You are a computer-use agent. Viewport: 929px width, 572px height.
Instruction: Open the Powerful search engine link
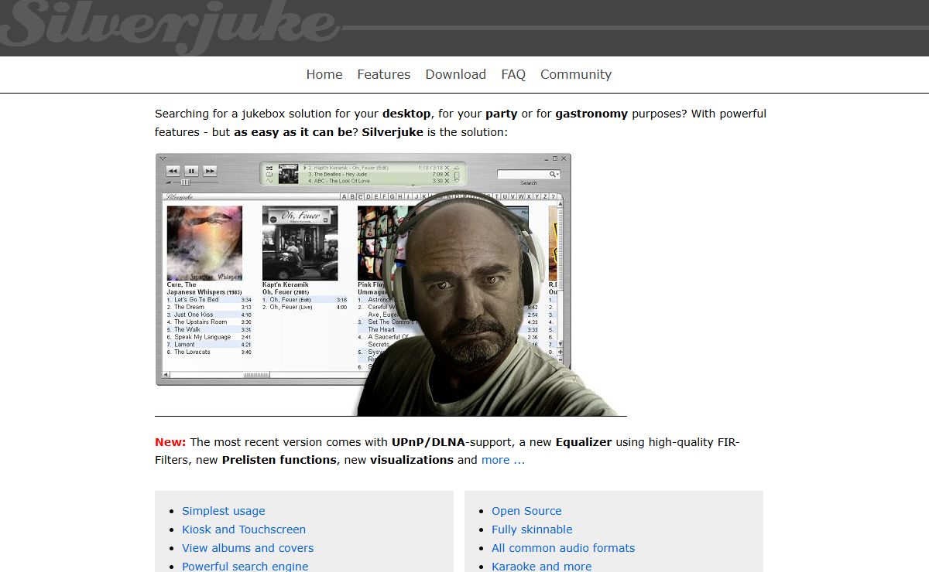[x=245, y=566]
